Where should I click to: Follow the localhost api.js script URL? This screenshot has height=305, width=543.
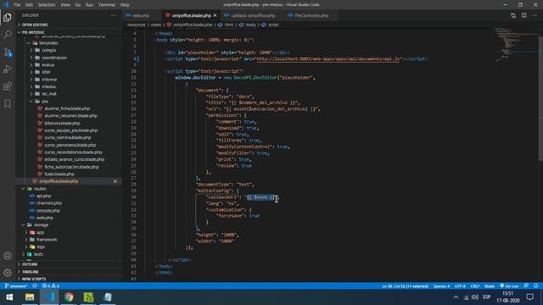(x=328, y=58)
